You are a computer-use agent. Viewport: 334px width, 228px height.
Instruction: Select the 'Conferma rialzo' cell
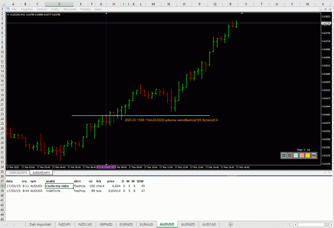pos(59,186)
